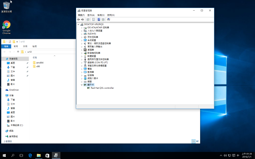Viewport: 255px width, 159px height.
Task: Select the keyboards (鍵盤) category icon
Action: coord(85,82)
